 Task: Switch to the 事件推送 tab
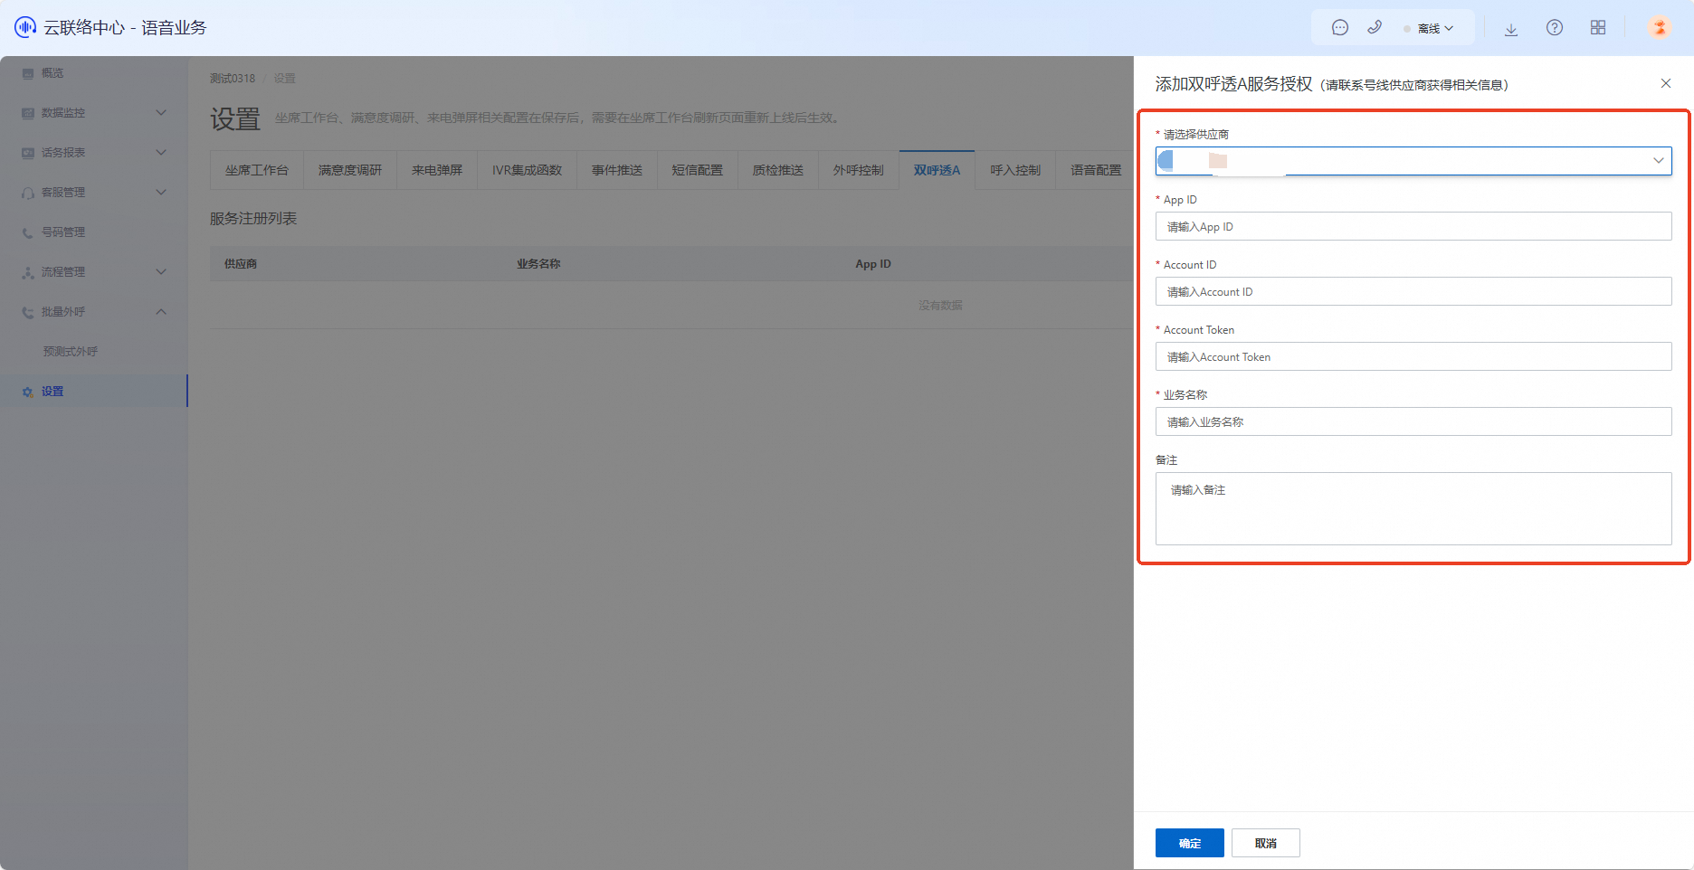pyautogui.click(x=617, y=170)
